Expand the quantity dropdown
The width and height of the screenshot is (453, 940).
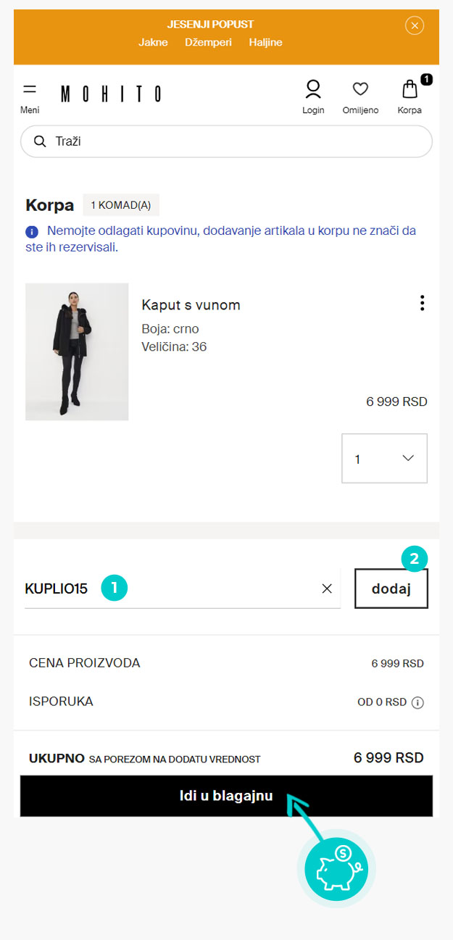click(x=384, y=458)
